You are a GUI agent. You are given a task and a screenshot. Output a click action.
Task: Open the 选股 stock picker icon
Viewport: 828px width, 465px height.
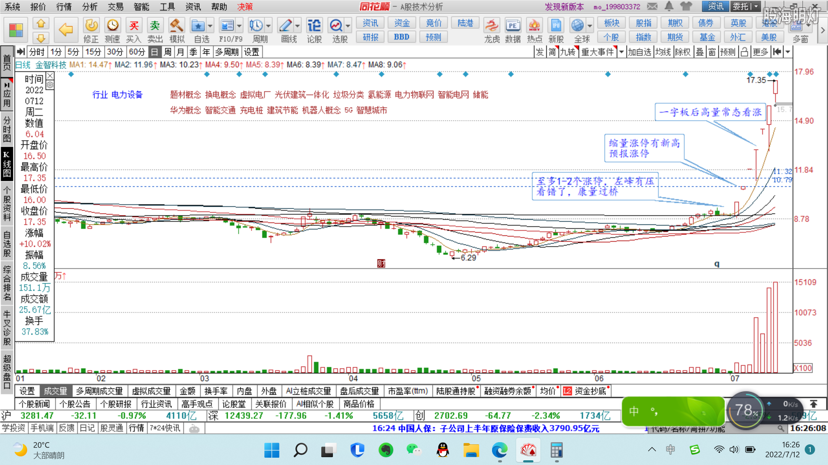pos(336,25)
